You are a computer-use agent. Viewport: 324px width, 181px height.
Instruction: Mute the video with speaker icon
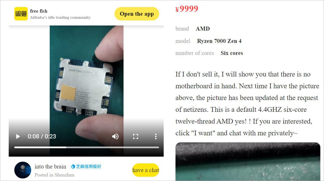pyautogui.click(x=115, y=136)
